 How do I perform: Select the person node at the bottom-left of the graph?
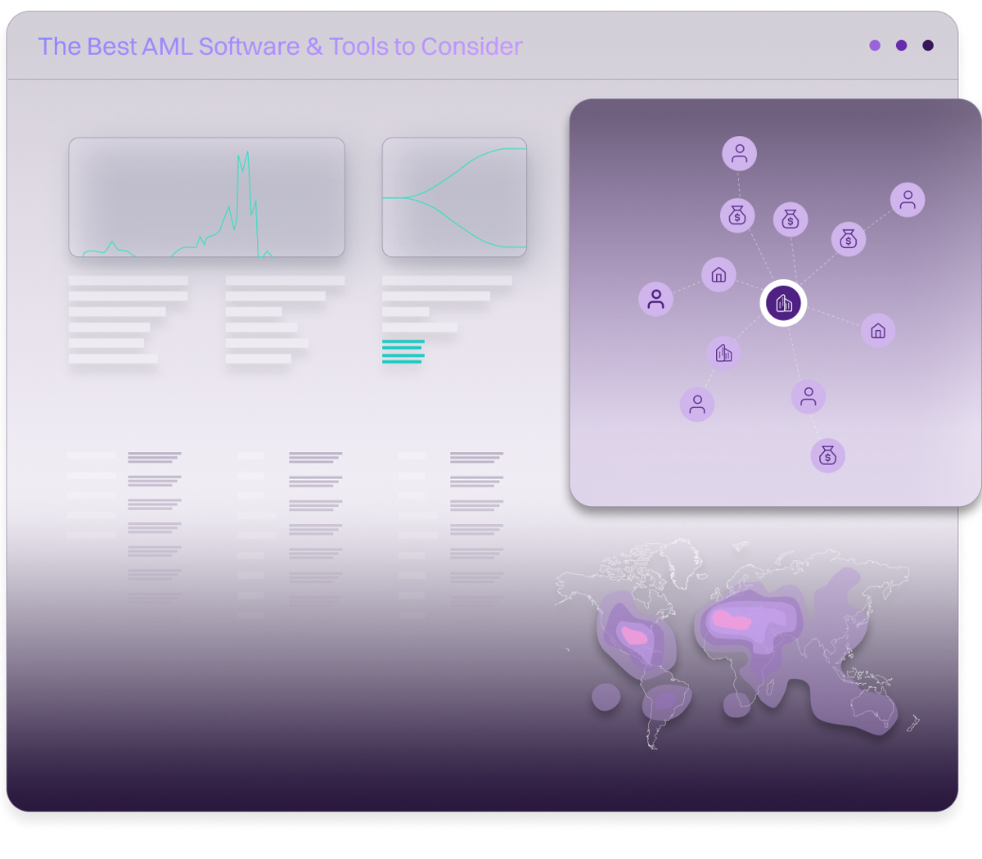click(x=697, y=405)
